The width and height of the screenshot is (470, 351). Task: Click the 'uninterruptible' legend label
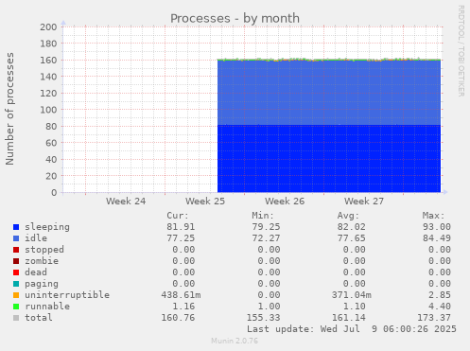67,295
